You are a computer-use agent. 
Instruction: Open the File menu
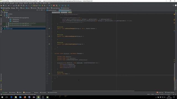coord(1,3)
